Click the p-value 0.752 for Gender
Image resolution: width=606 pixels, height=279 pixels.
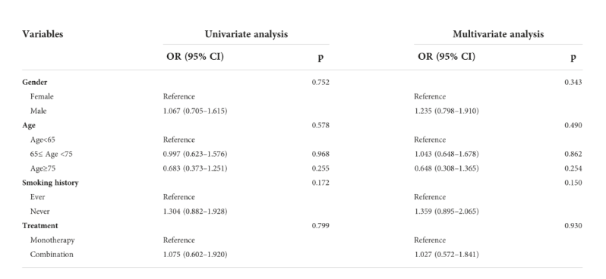coord(320,82)
